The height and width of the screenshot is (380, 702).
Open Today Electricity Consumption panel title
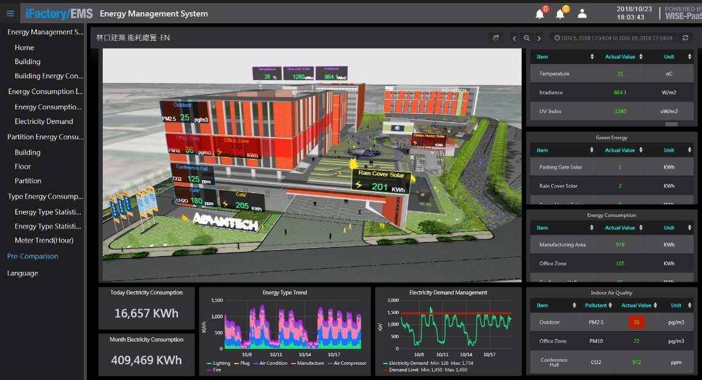[x=146, y=293]
